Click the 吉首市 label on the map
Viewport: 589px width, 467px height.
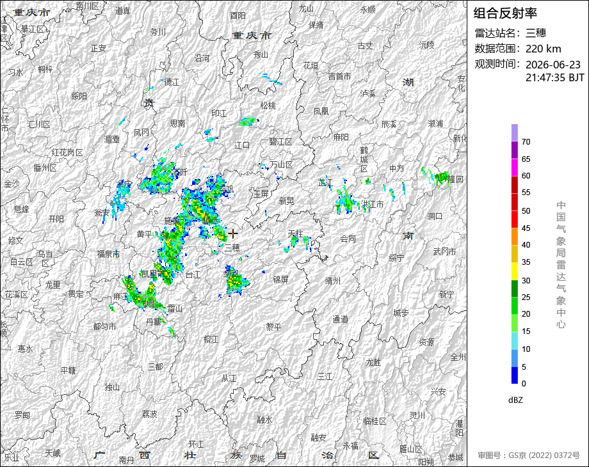pos(339,77)
